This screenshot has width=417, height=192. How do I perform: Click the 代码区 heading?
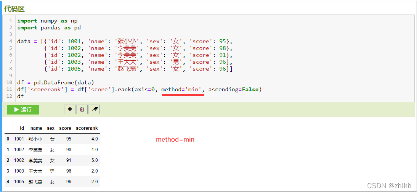(x=14, y=9)
